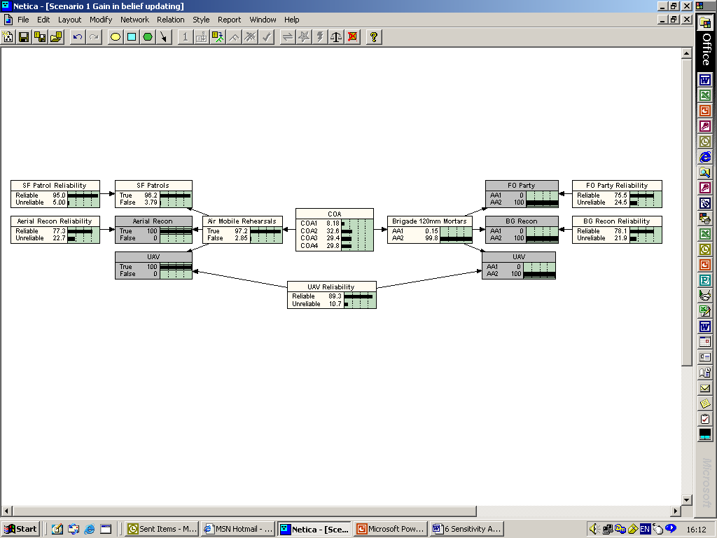Image resolution: width=717 pixels, height=538 pixels.
Task: Click the gray checkmark toolbar icon
Action: 266,37
